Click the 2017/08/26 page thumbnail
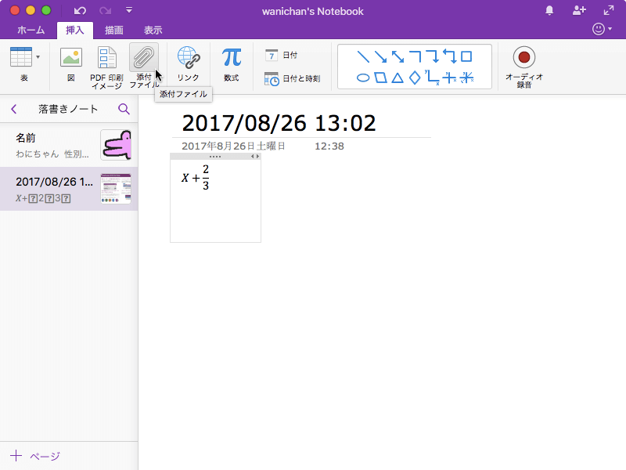The image size is (626, 470). coord(116,189)
